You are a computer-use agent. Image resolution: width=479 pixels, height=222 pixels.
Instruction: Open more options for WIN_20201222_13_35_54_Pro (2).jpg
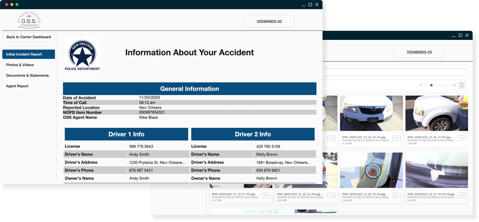(462, 195)
